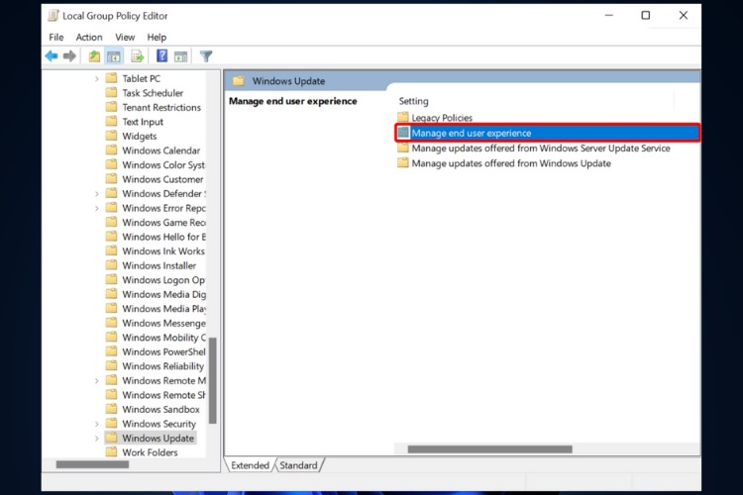Select Windows Messenger tree item
This screenshot has width=743, height=495.
coord(163,323)
